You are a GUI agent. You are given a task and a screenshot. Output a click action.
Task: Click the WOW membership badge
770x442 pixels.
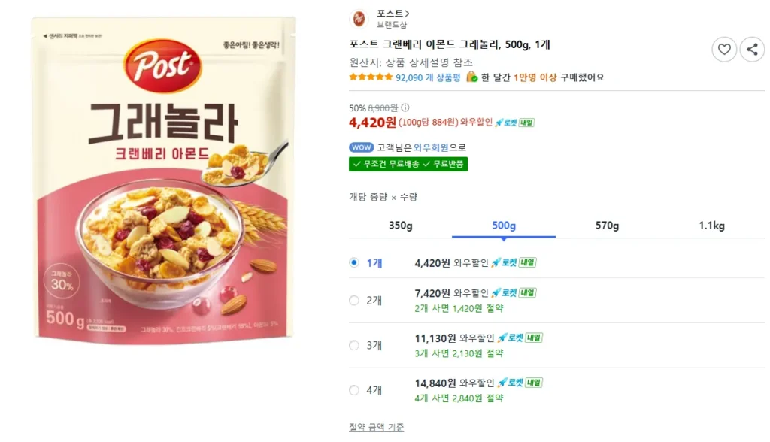pos(361,147)
